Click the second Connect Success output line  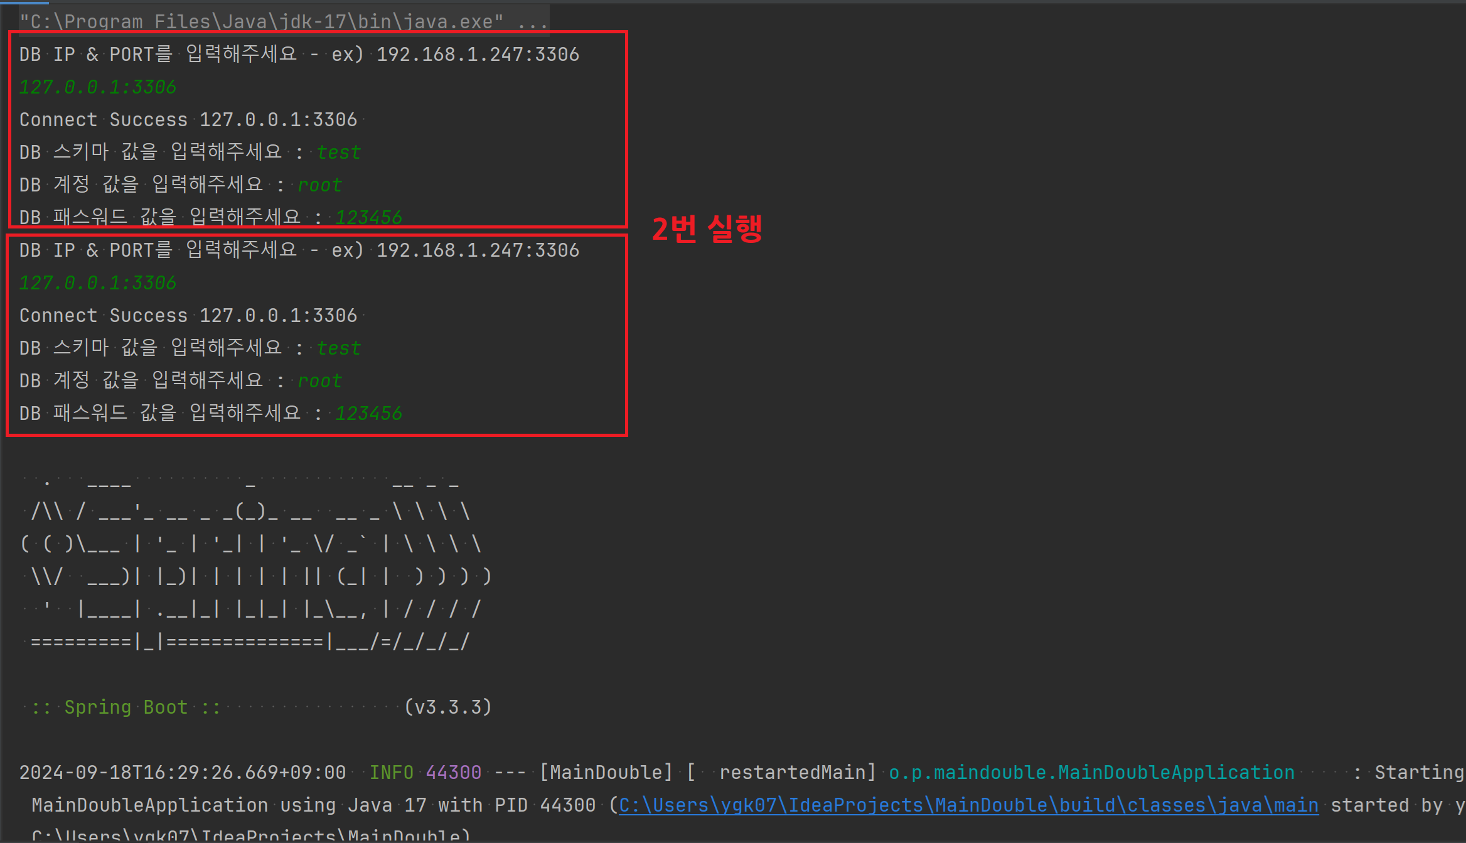tap(188, 316)
